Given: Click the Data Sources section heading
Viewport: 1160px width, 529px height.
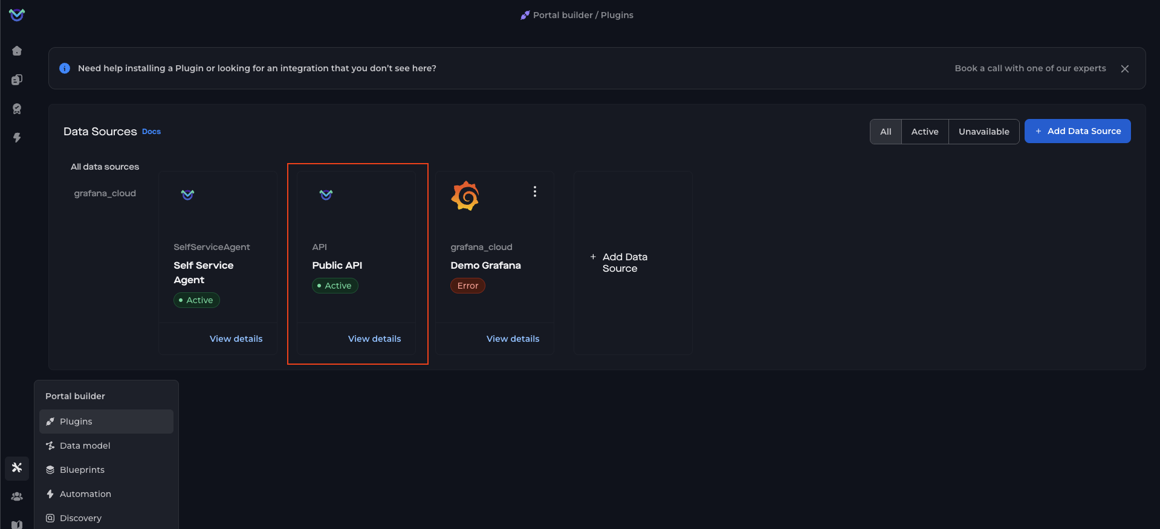Looking at the screenshot, I should coord(100,132).
